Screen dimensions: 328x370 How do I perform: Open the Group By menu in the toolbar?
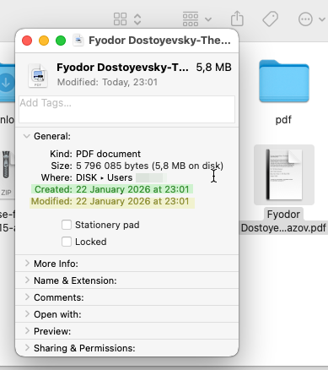click(x=196, y=19)
